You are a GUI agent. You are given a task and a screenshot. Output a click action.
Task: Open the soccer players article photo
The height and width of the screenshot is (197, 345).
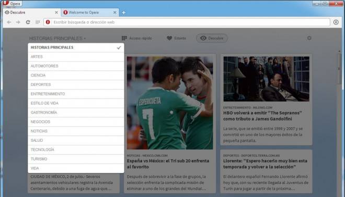170,103
